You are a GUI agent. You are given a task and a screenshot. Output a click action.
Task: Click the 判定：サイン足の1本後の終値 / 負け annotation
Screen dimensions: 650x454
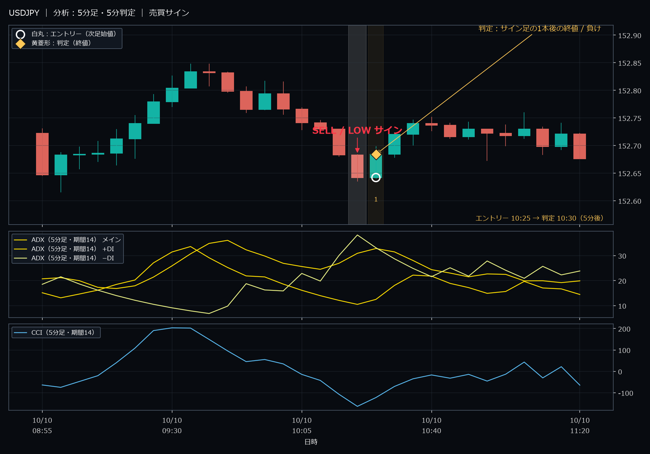(x=540, y=28)
